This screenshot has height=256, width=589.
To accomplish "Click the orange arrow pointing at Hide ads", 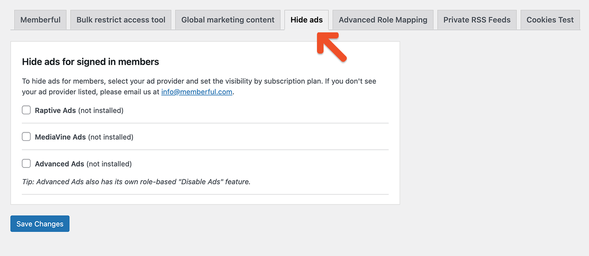I will click(x=331, y=47).
